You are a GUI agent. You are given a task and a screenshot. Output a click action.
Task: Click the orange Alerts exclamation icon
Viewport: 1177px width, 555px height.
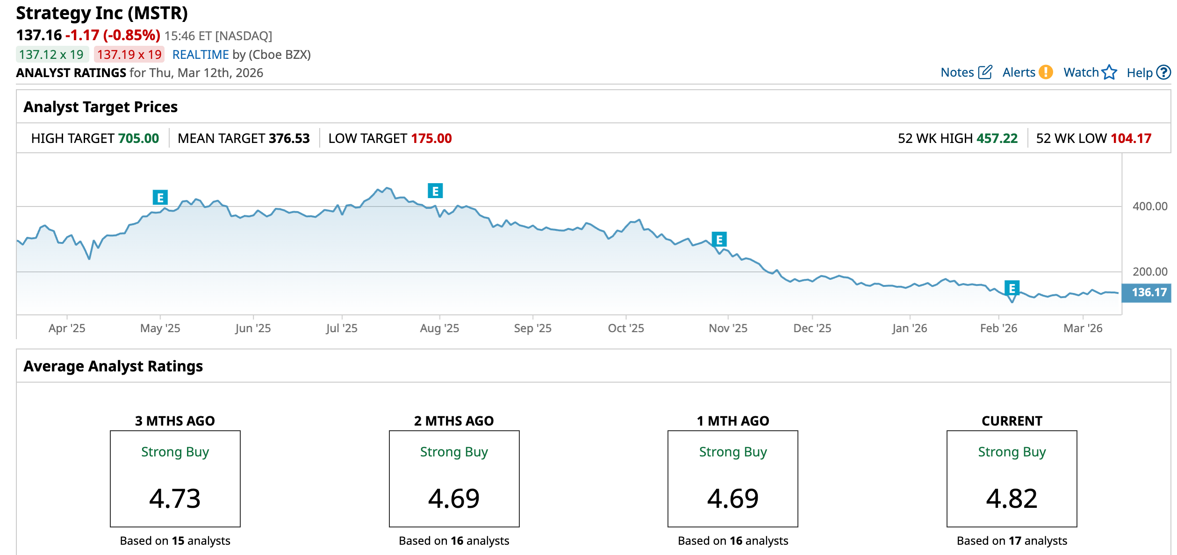[x=1046, y=72]
